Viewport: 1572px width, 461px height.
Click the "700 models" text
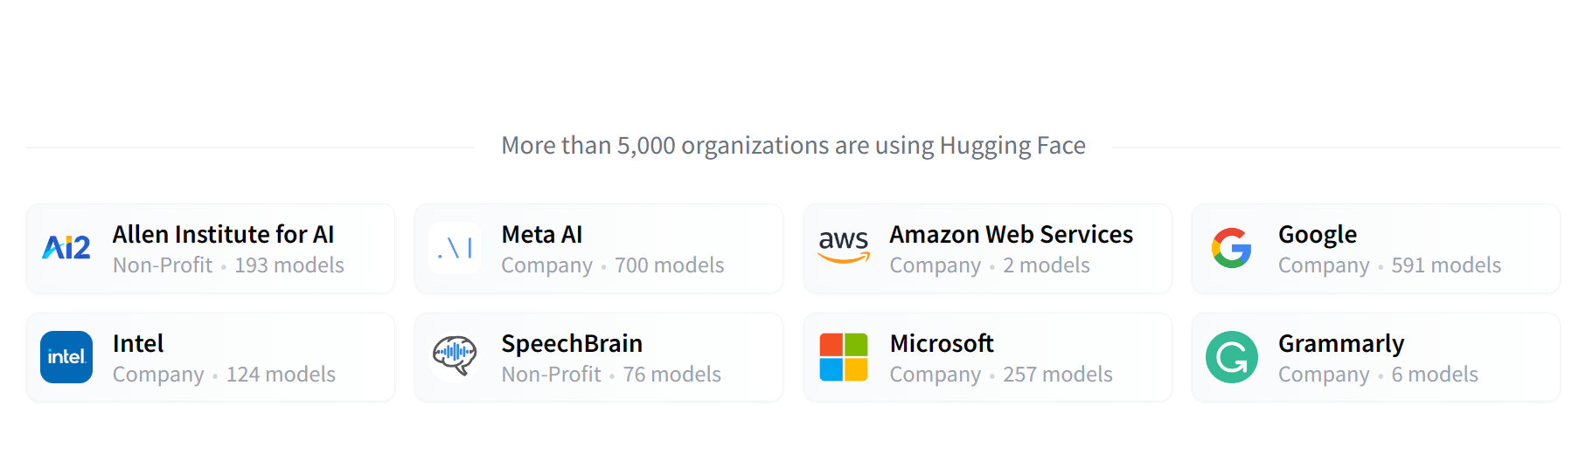(669, 265)
